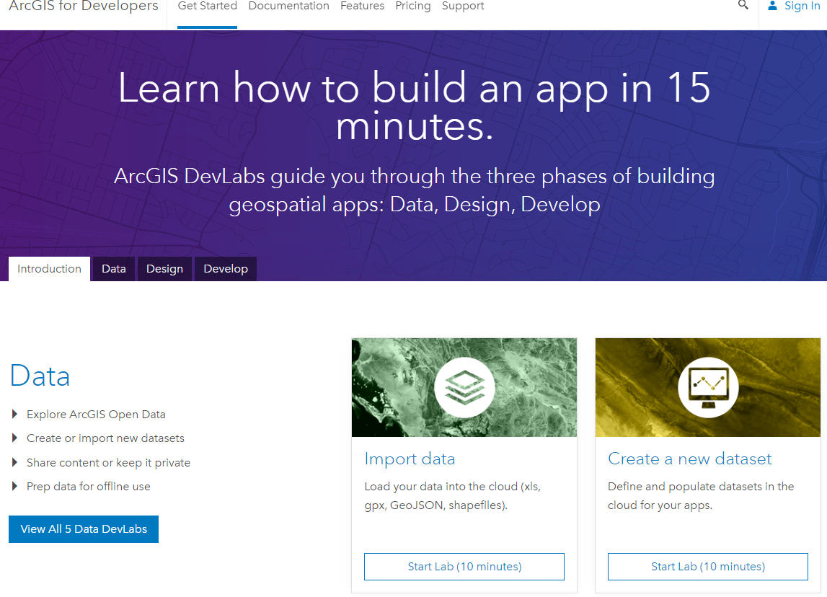Switch to the Design tab

164,269
